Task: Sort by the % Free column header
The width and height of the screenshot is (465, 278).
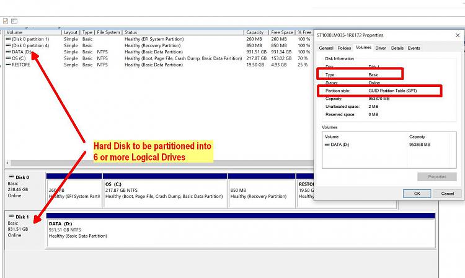Action: pyautogui.click(x=304, y=32)
